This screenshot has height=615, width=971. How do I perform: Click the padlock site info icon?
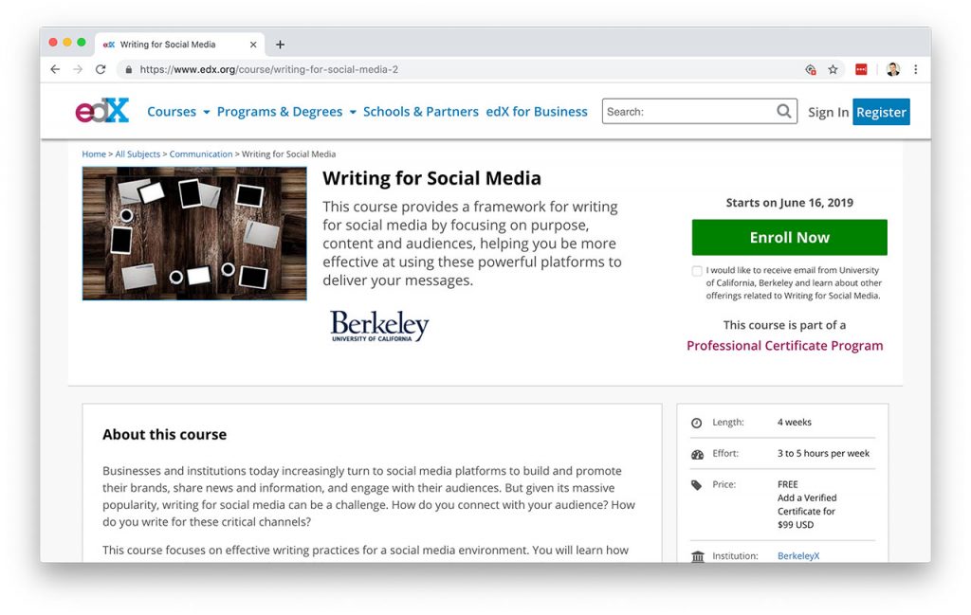(128, 70)
